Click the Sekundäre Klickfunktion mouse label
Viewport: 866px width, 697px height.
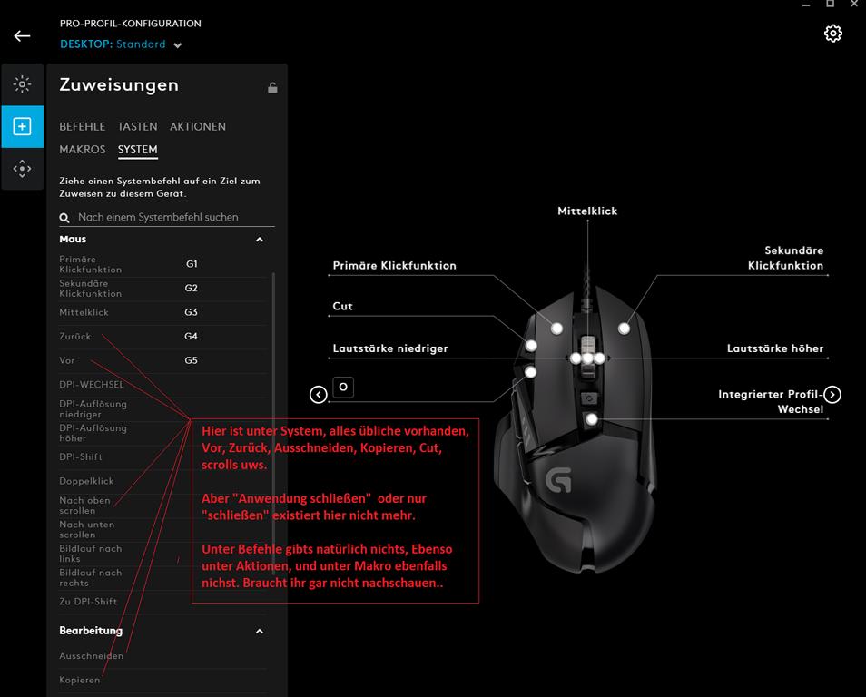pyautogui.click(x=785, y=258)
